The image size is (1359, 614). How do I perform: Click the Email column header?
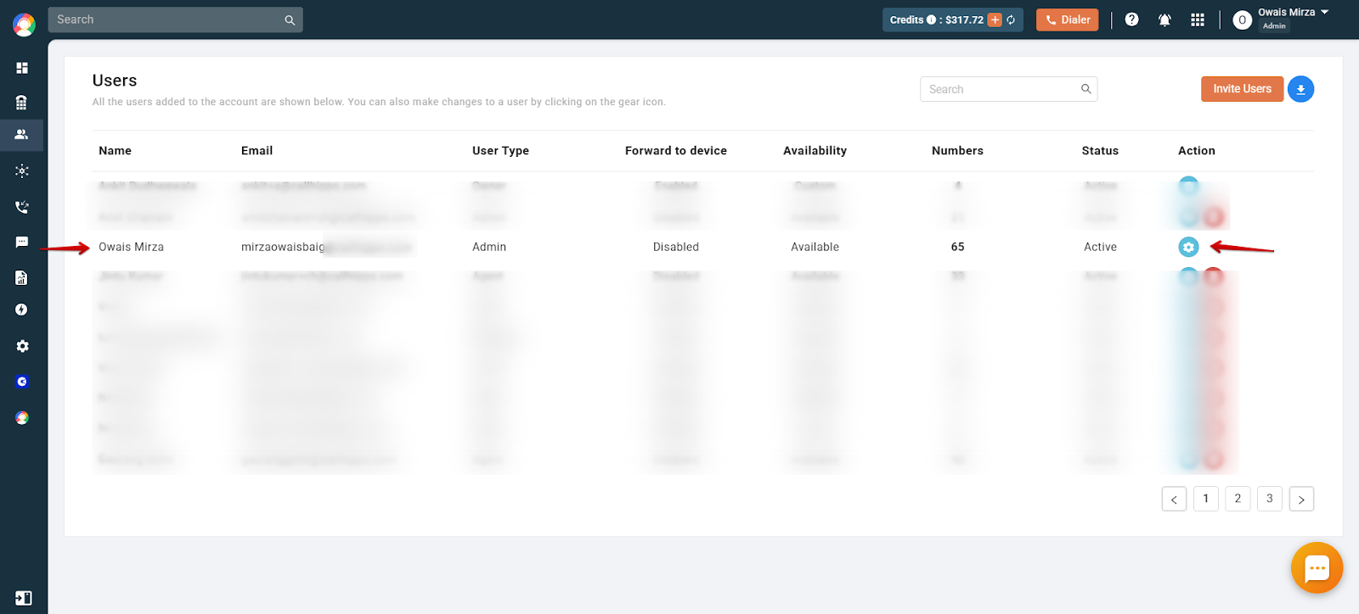(x=257, y=151)
